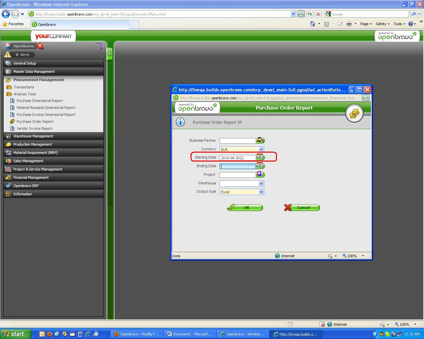Open the IE Tools menu dropdown
Image resolution: width=424 pixels, height=339 pixels.
[399, 24]
